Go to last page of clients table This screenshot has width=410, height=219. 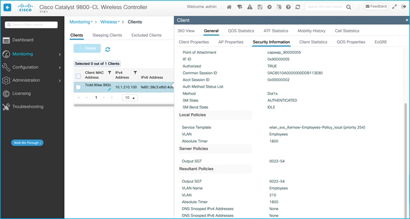[x=112, y=97]
